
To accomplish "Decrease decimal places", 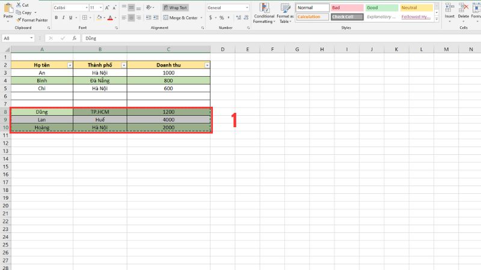I will [246, 18].
